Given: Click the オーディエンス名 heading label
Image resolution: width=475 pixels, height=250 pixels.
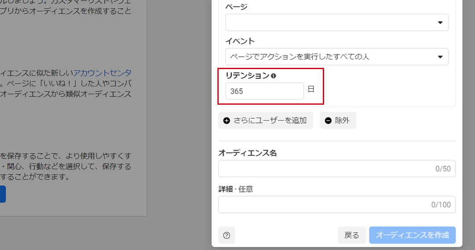Looking at the screenshot, I should coord(247,153).
